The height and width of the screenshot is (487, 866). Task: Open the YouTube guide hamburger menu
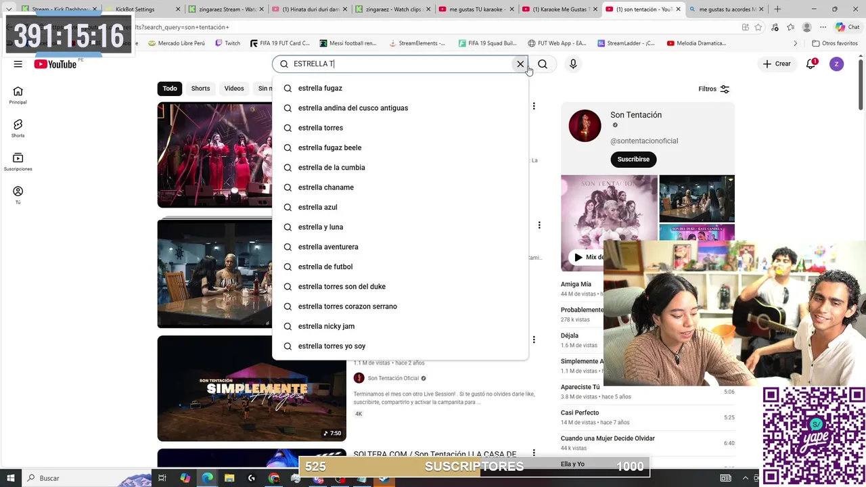pyautogui.click(x=18, y=64)
